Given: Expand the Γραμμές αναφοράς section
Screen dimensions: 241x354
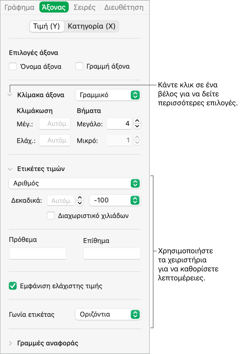Looking at the screenshot, I should (x=10, y=343).
